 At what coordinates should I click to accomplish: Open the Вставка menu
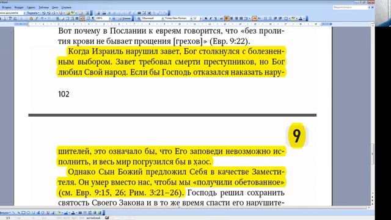(7, 7)
